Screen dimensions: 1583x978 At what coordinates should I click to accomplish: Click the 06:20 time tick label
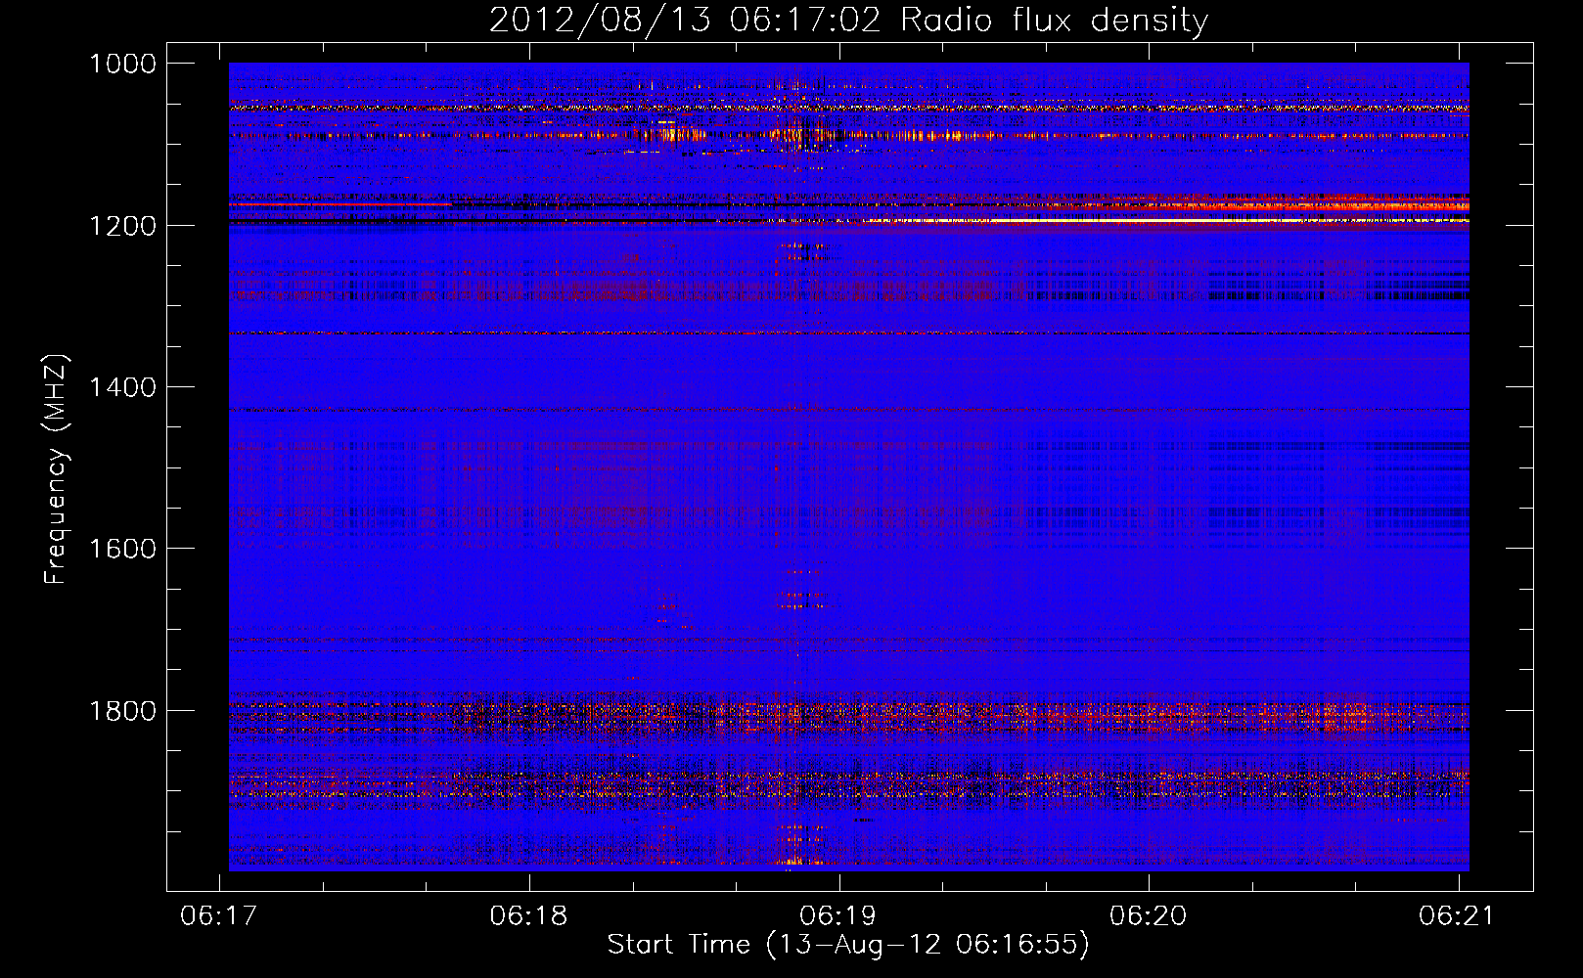click(1149, 915)
